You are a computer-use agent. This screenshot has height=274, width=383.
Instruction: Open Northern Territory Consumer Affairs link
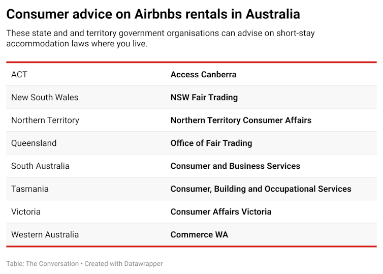pyautogui.click(x=241, y=120)
